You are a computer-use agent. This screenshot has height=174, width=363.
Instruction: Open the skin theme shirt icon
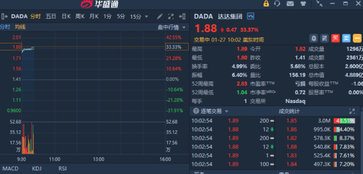click(x=303, y=3)
